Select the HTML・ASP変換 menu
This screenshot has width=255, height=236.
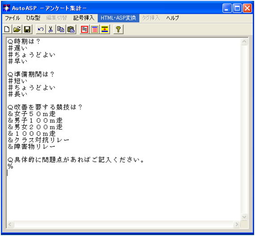tap(118, 18)
